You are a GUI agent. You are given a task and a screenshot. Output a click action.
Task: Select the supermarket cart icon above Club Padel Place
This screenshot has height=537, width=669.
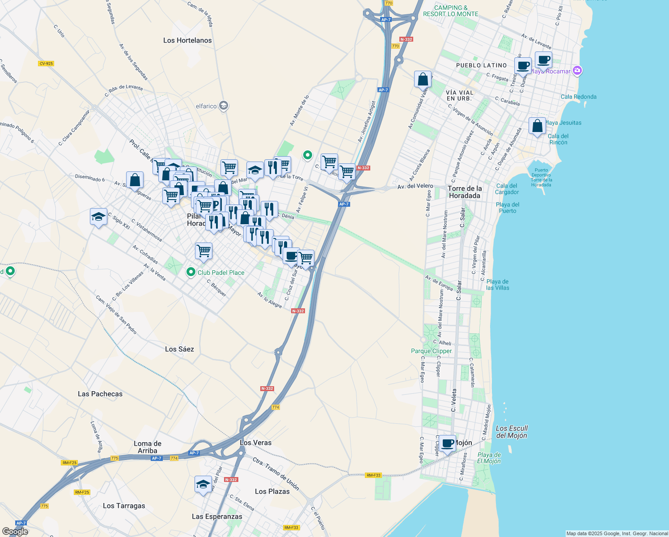(x=204, y=251)
